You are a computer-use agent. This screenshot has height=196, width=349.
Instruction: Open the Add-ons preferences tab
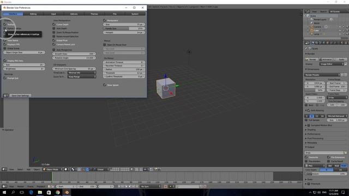pyautogui.click(x=74, y=14)
